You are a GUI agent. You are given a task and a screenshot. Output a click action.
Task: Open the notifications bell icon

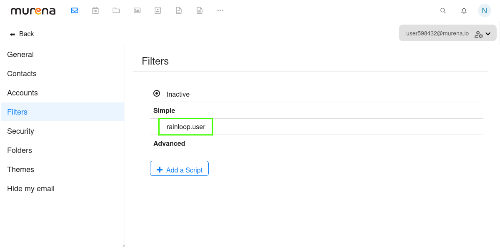464,10
